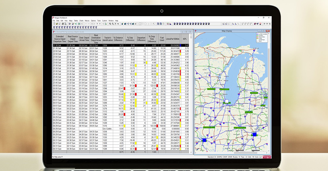Click the New document toolbar icon
The image size is (328, 171).
tap(54, 24)
